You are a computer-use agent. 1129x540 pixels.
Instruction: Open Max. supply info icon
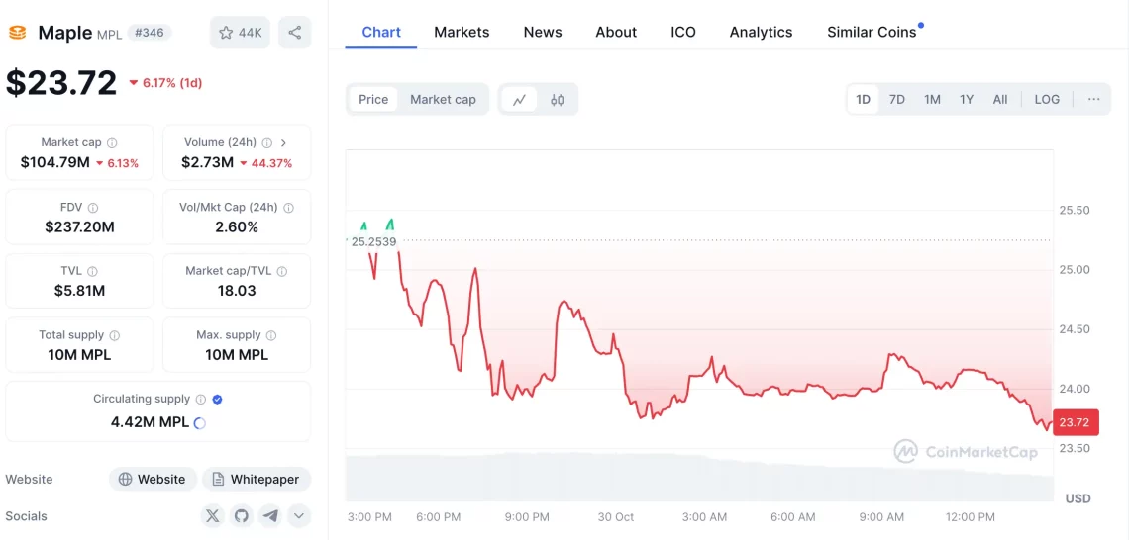271,336
